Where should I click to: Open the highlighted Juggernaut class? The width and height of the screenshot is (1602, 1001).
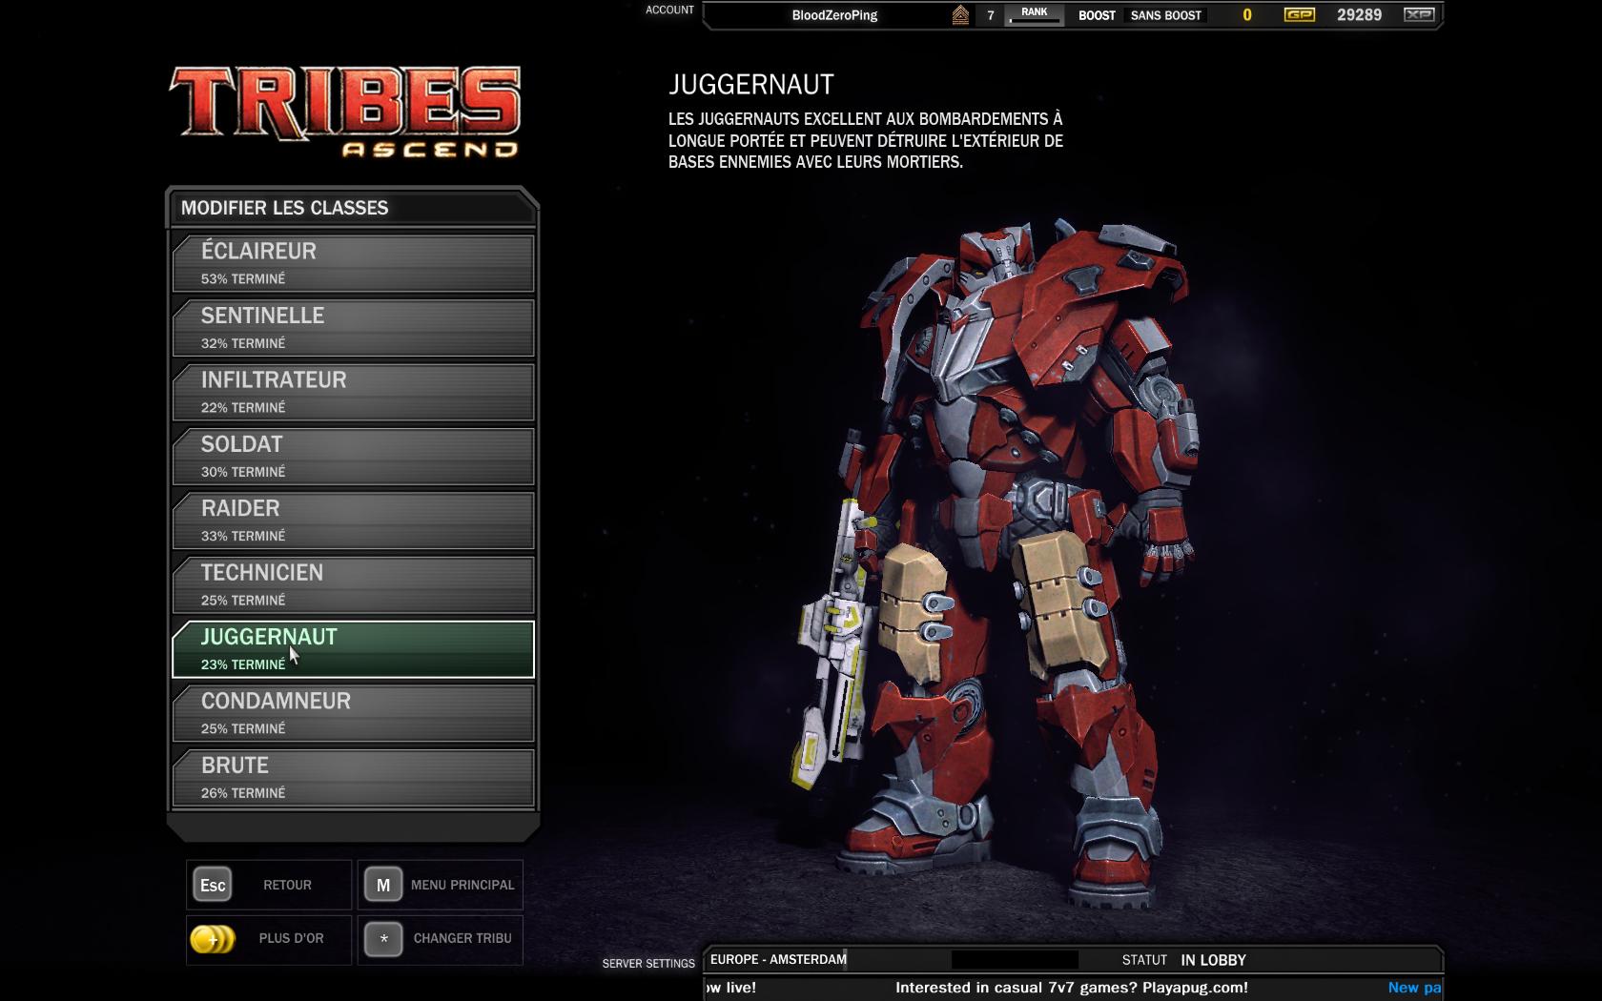coord(353,649)
